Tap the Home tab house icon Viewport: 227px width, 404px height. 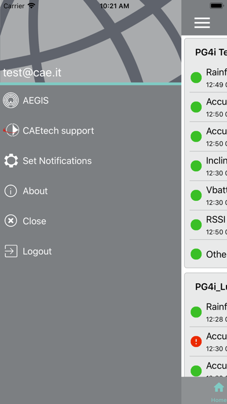(x=219, y=387)
